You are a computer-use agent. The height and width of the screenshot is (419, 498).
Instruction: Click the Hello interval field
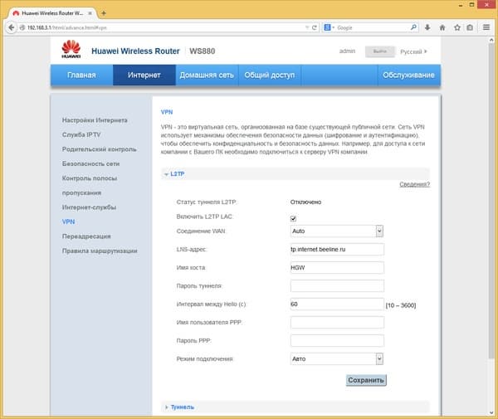click(x=337, y=305)
